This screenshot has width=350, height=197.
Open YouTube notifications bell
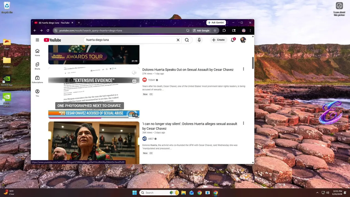coord(233,40)
